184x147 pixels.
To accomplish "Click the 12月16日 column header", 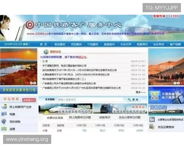I will tap(138, 125).
